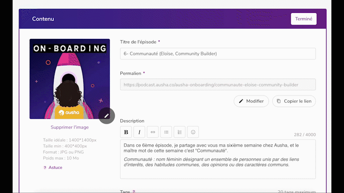Image resolution: width=344 pixels, height=193 pixels.
Task: Apply bulleted list formatting to the description
Action: (166, 132)
